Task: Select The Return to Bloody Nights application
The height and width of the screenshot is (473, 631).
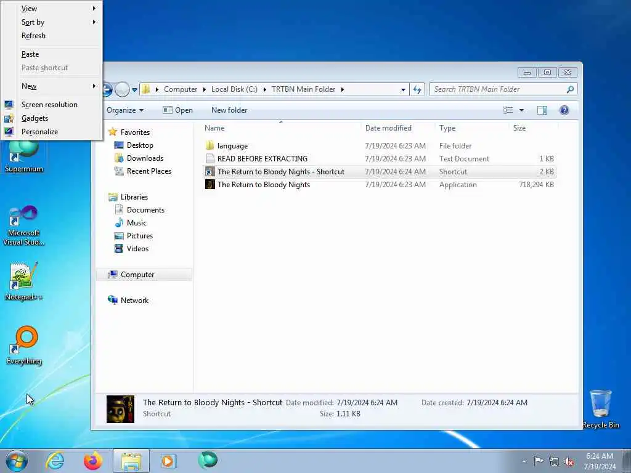Action: click(x=379, y=185)
